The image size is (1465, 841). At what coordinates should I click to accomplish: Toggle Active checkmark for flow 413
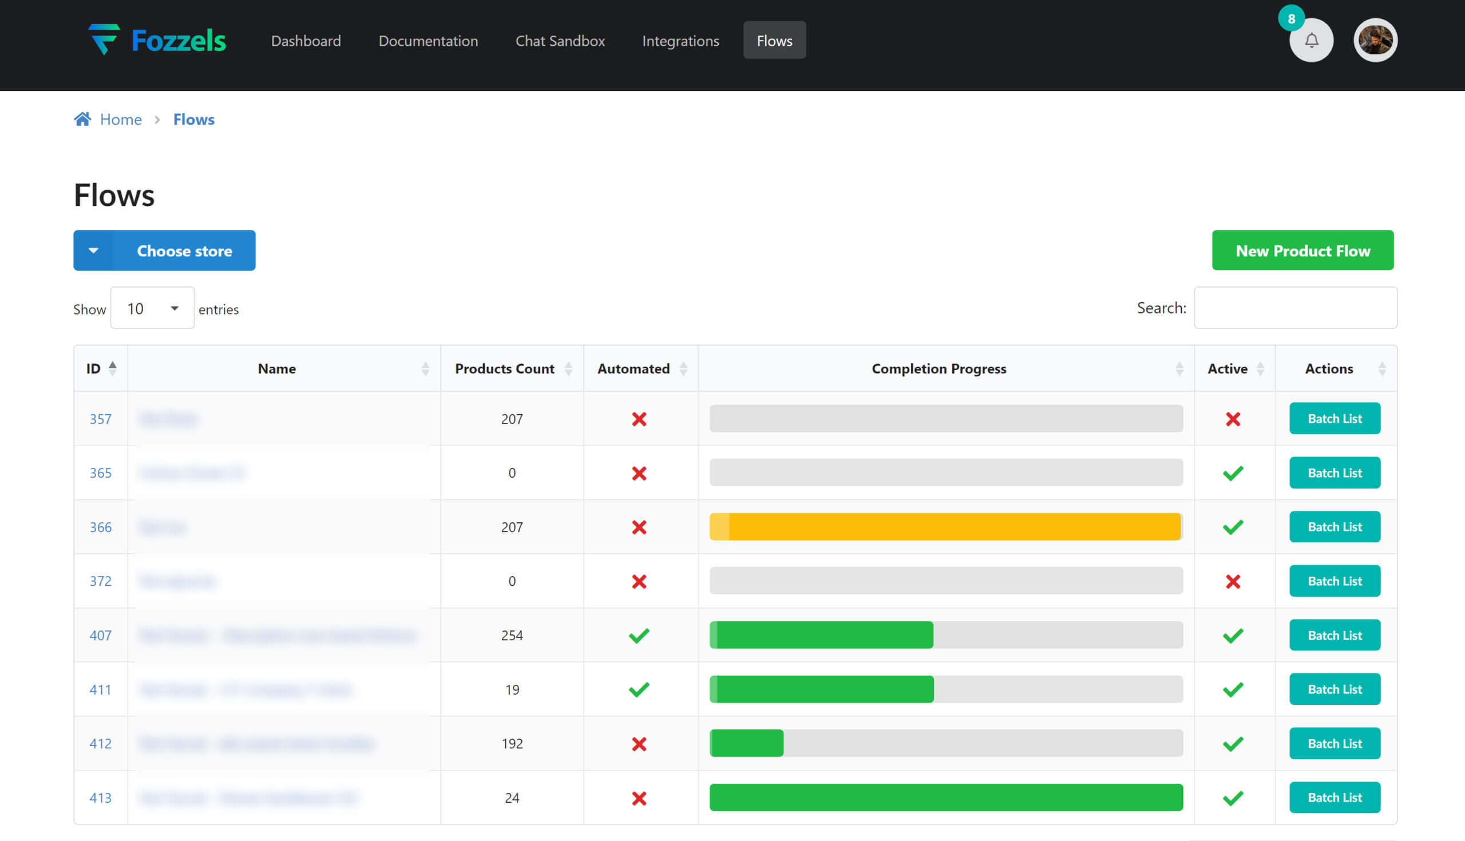1233,798
